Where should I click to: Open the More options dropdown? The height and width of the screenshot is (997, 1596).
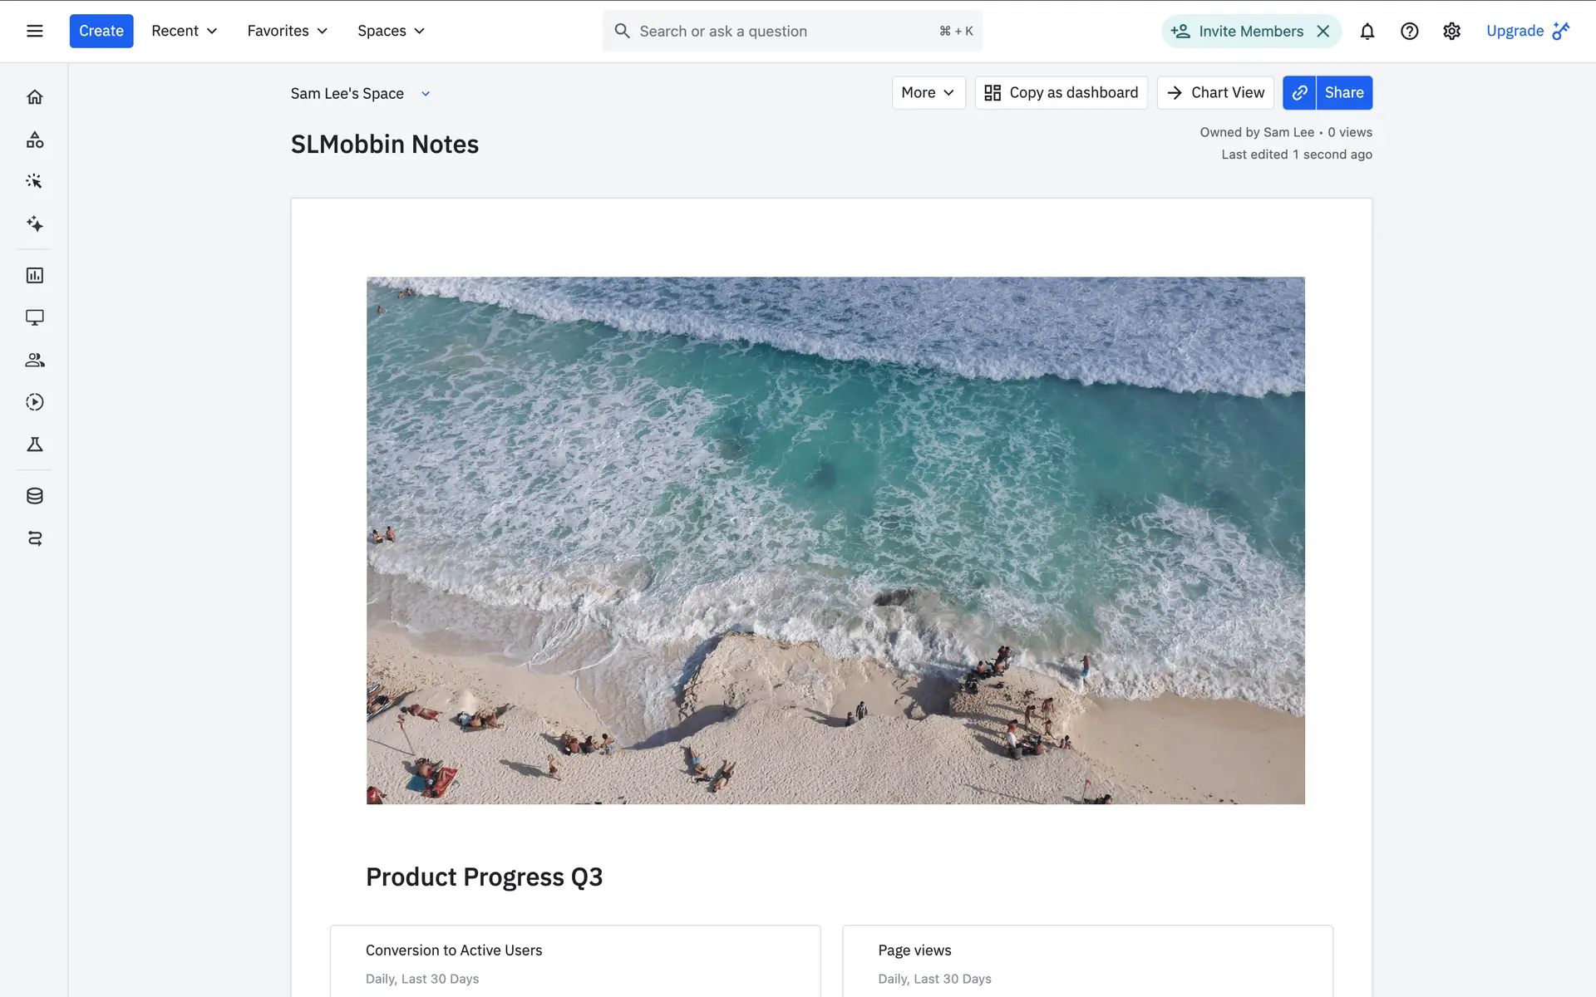pyautogui.click(x=928, y=92)
